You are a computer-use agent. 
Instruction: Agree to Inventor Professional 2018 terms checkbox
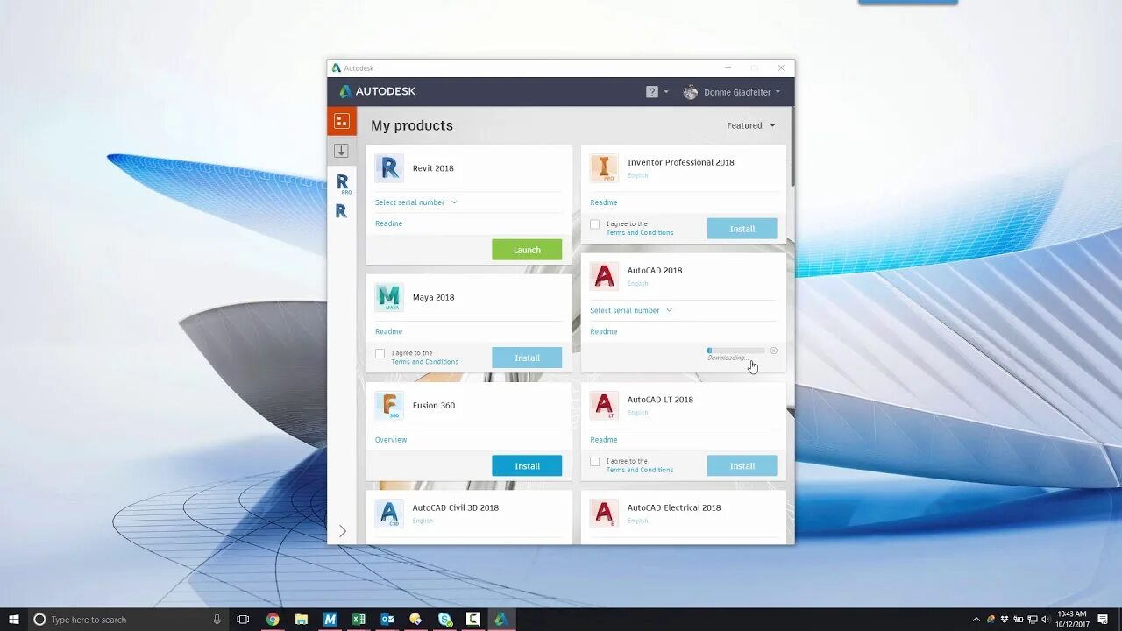point(595,224)
